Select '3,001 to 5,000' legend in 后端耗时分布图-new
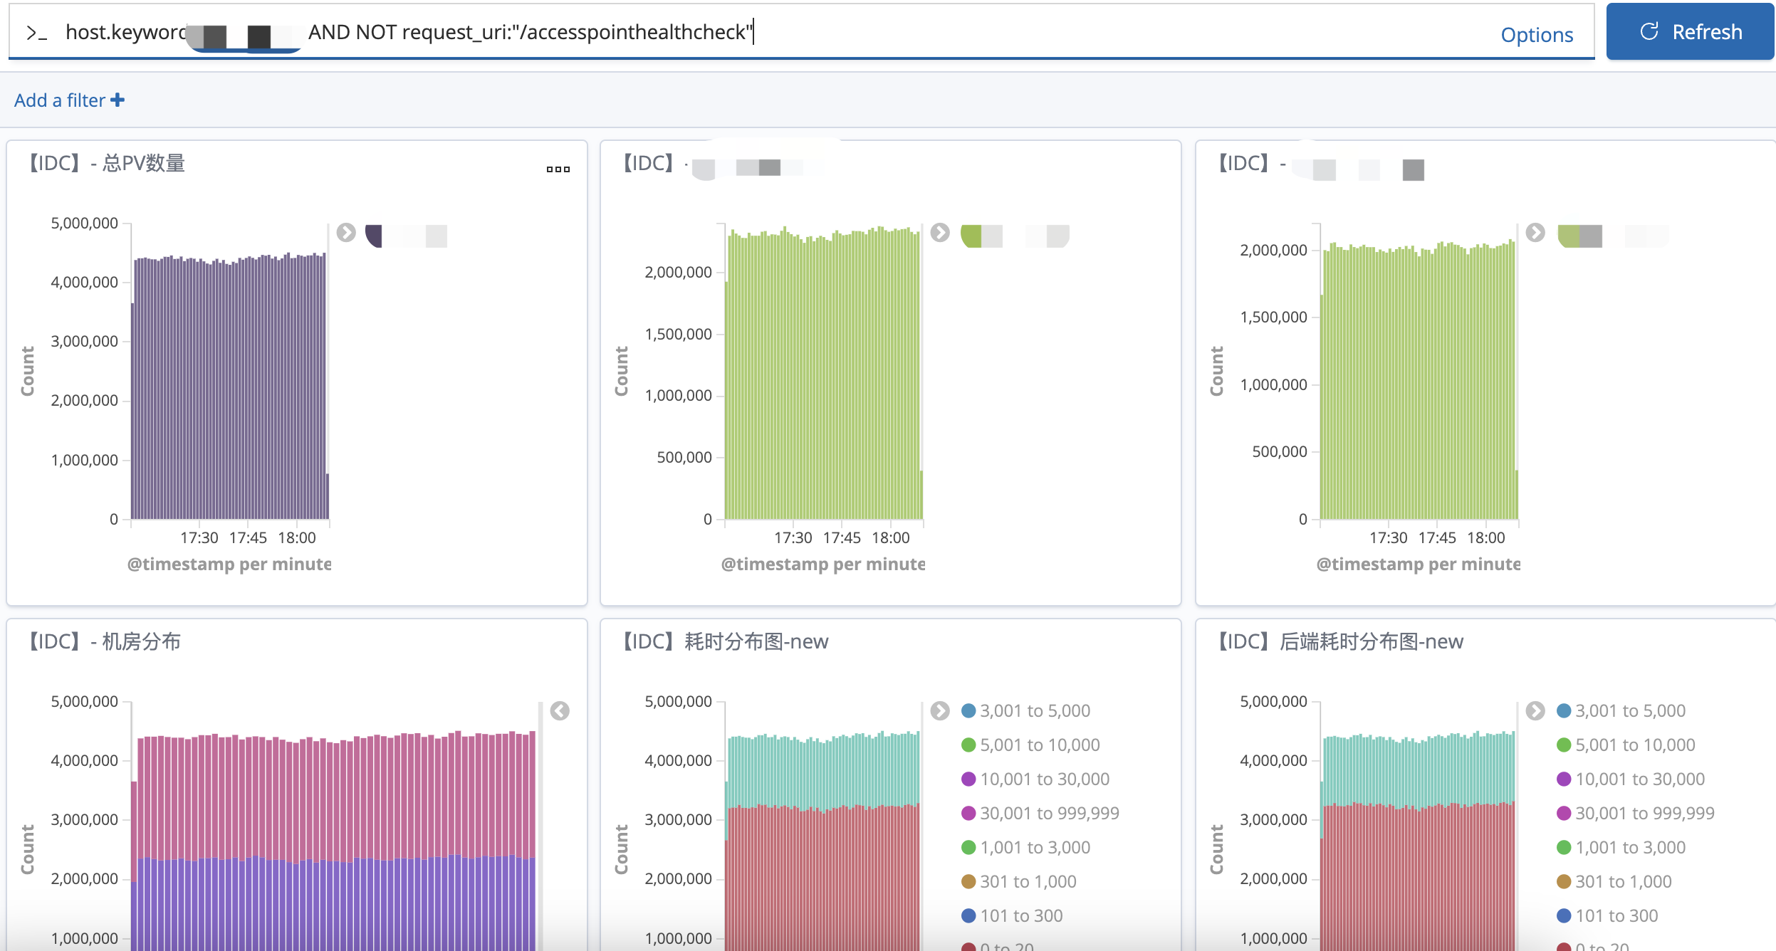The height and width of the screenshot is (951, 1776). coord(1621,710)
